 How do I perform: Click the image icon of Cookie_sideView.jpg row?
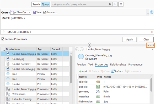tap(8, 69)
